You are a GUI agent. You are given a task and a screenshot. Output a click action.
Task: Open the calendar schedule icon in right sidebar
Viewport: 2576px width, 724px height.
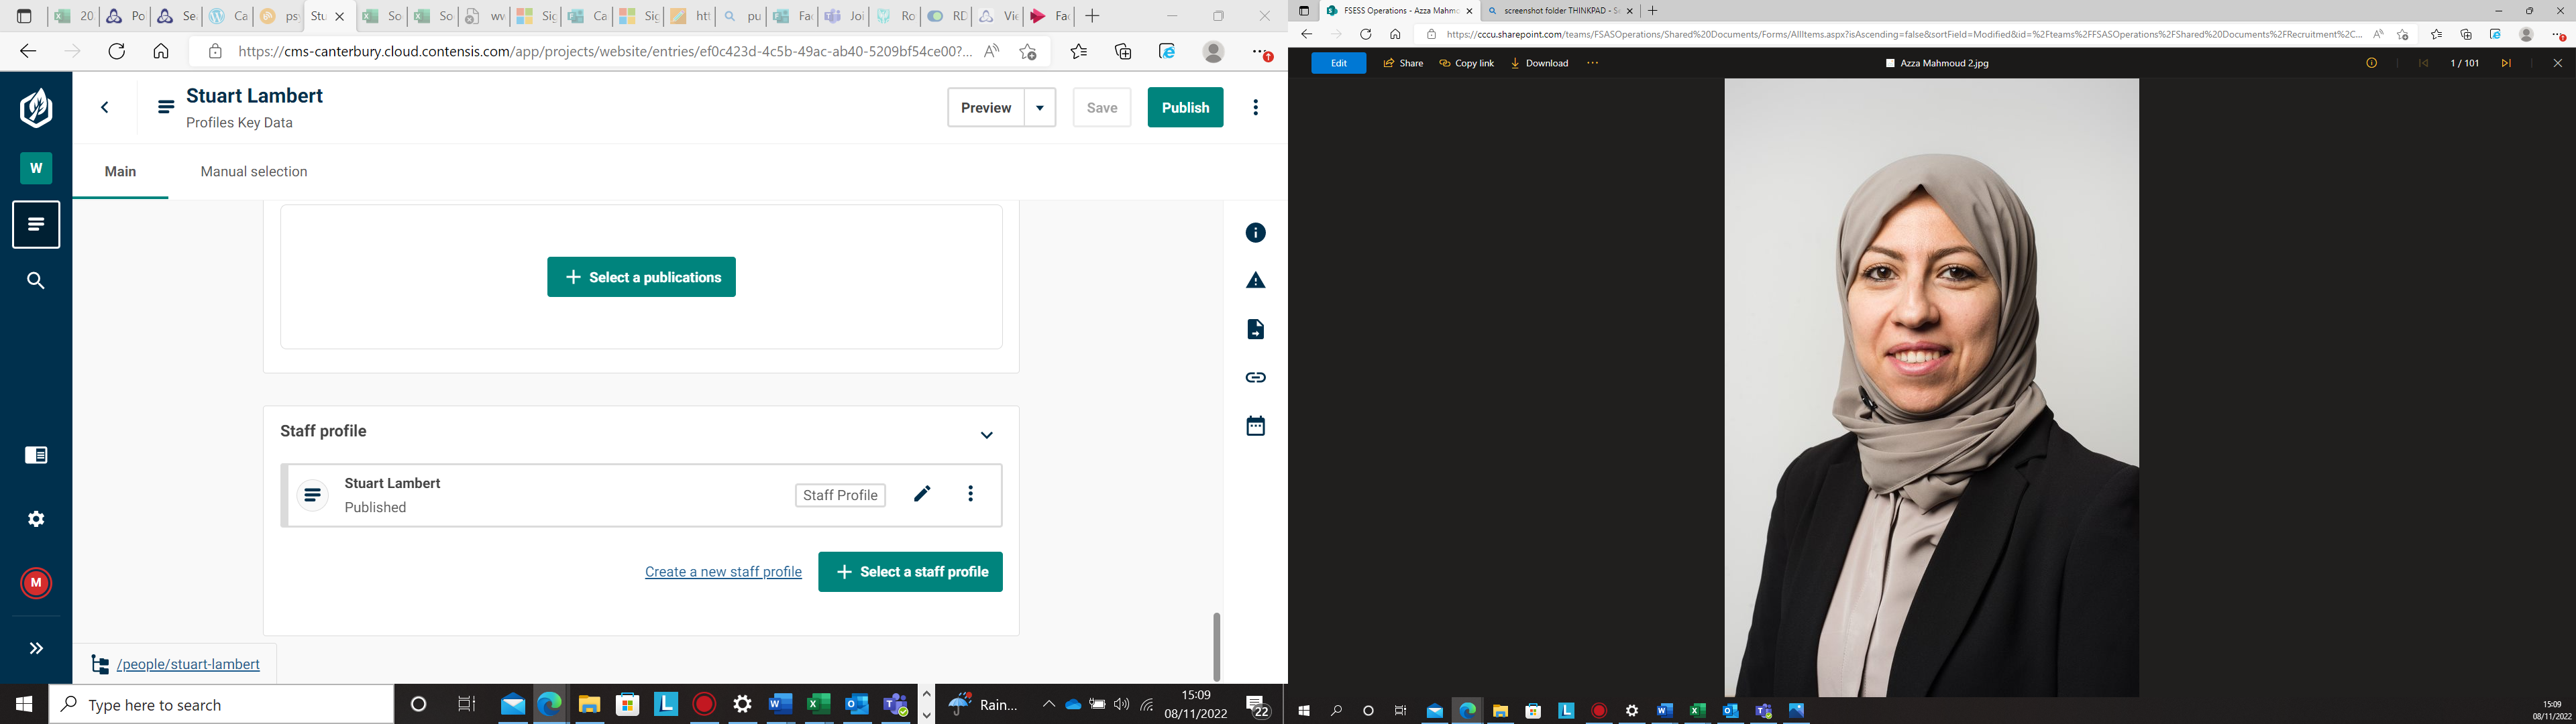(1255, 426)
